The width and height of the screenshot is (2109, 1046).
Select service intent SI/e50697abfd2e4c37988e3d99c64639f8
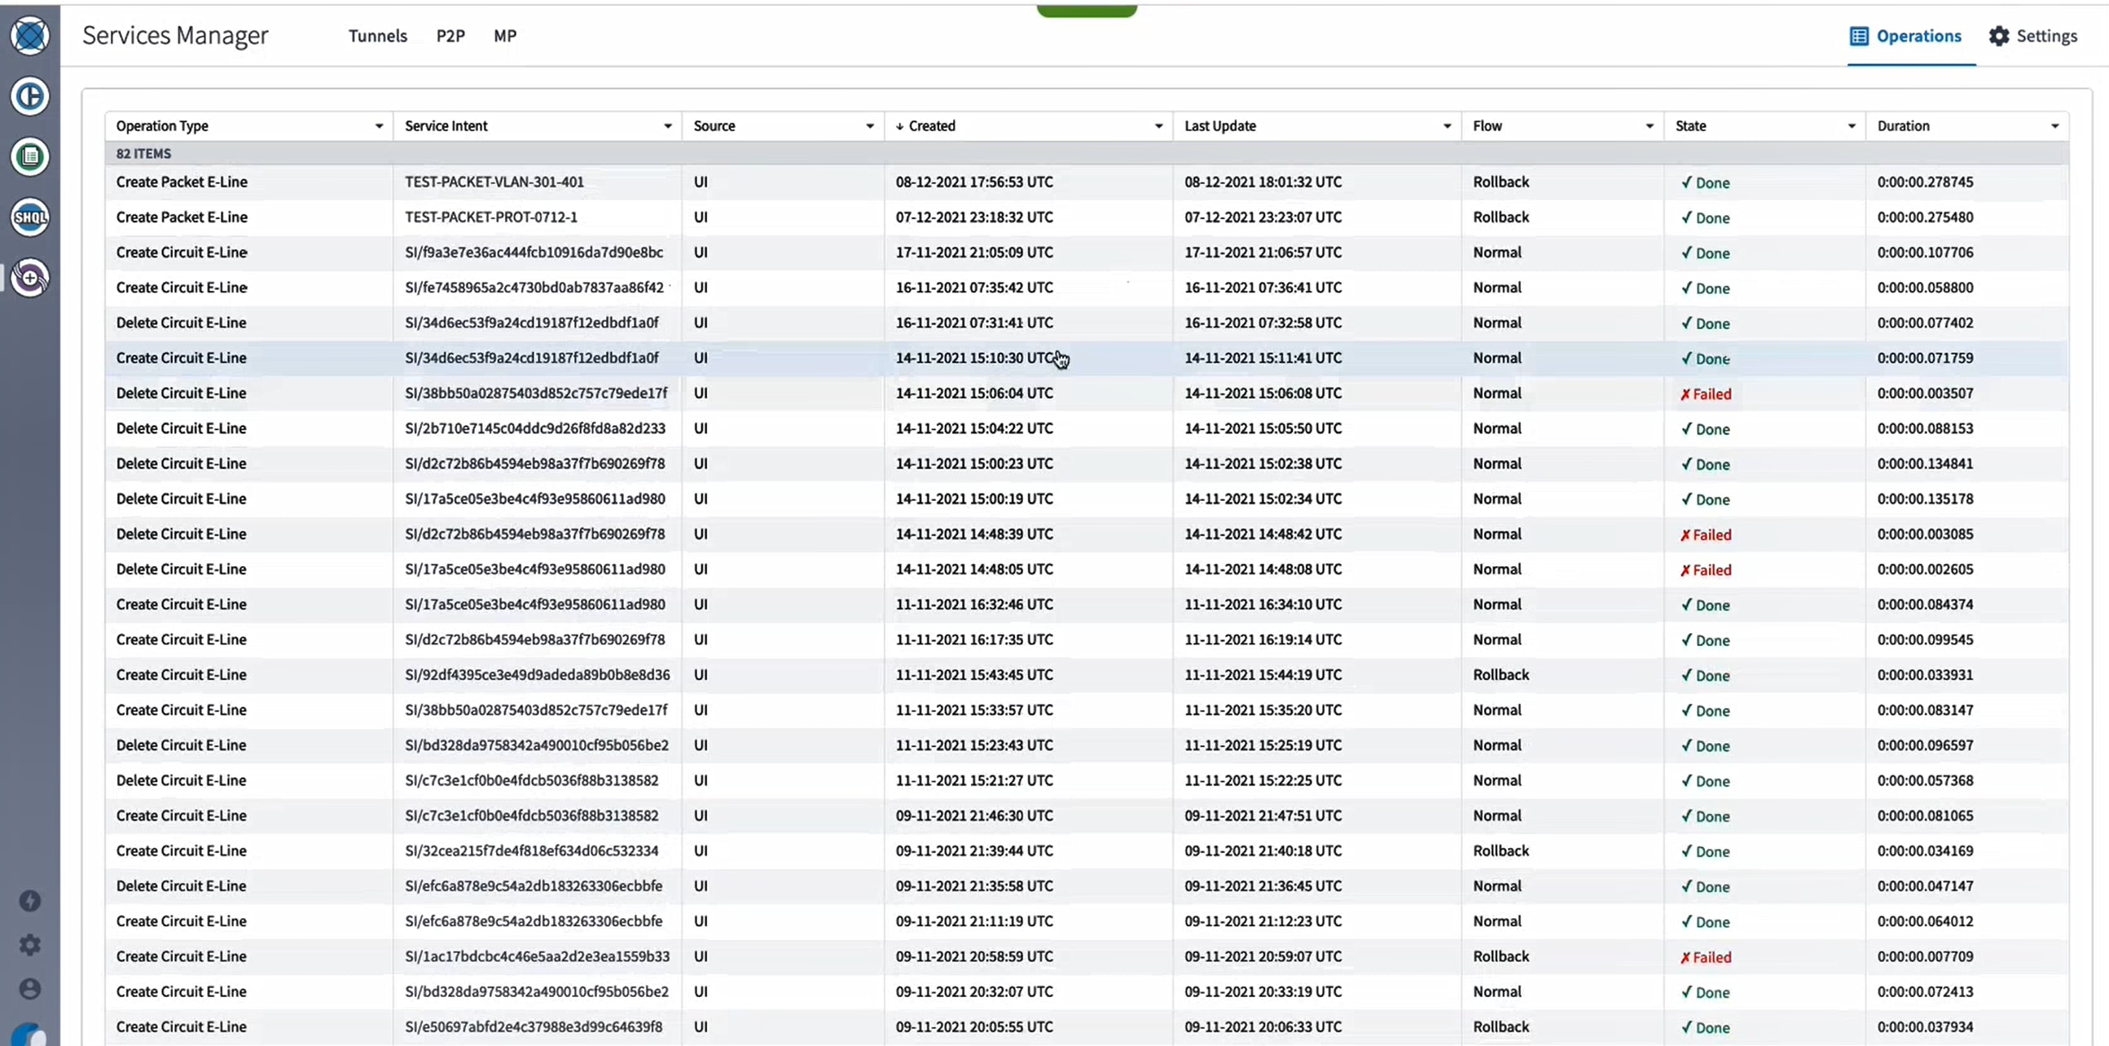click(x=534, y=1026)
